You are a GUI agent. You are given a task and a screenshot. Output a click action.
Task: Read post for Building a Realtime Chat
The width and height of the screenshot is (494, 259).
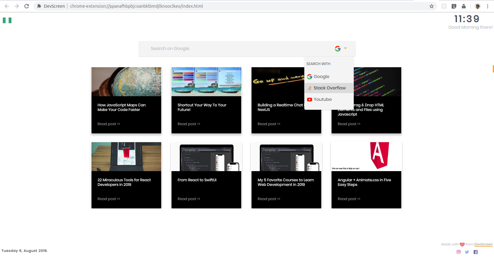tap(269, 124)
